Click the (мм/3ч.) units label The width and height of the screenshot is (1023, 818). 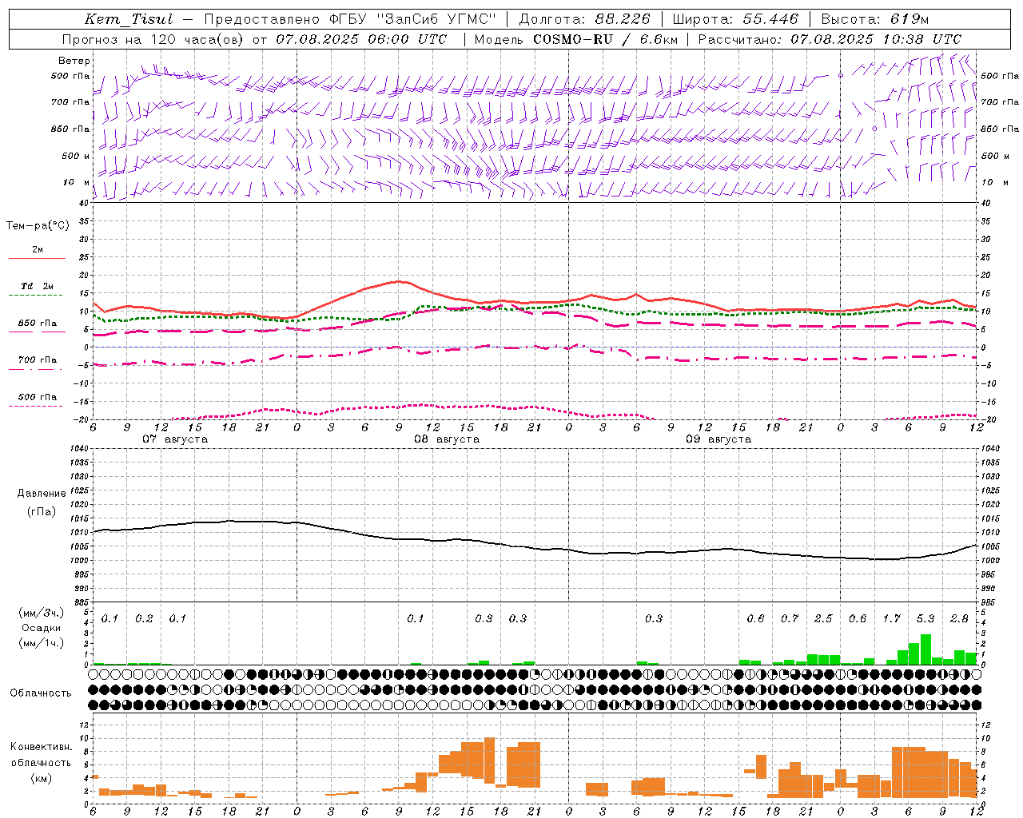pos(42,613)
